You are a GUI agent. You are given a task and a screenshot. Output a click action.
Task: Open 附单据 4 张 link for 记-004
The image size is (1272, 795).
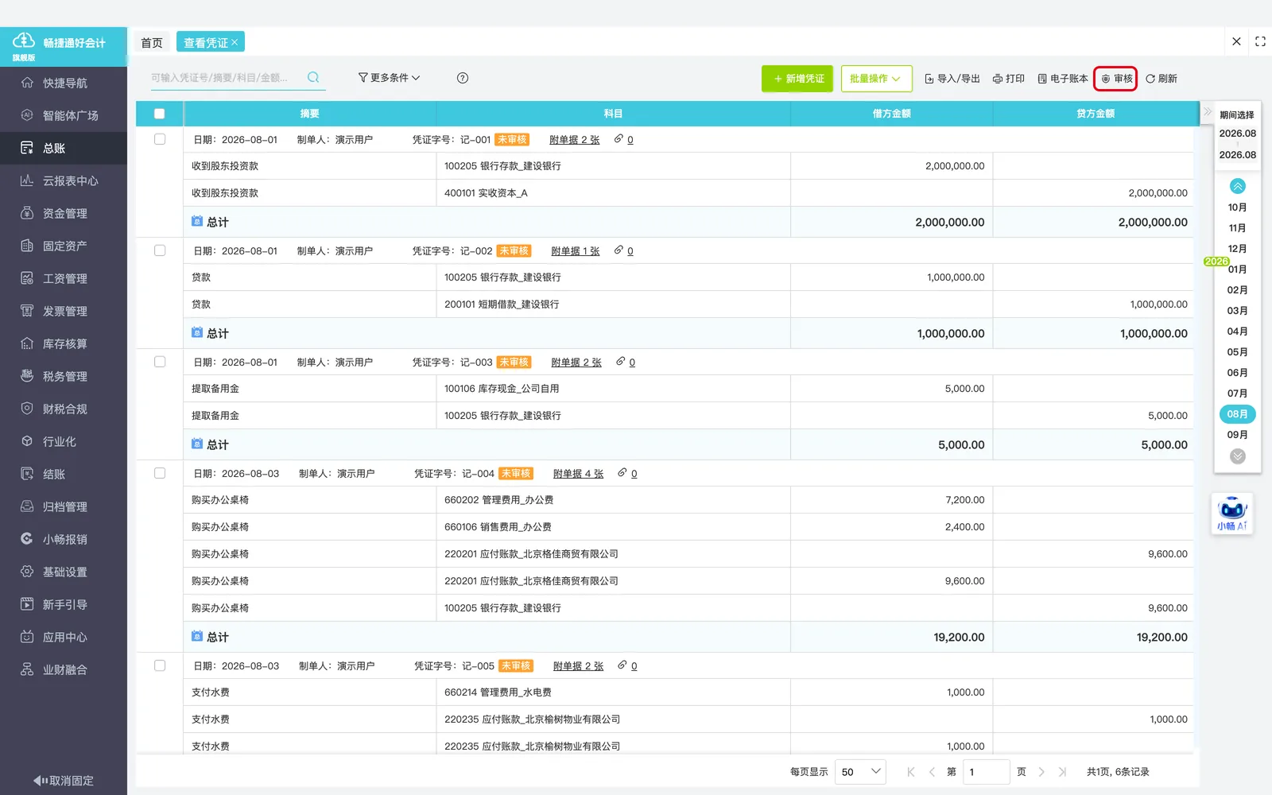[578, 474]
